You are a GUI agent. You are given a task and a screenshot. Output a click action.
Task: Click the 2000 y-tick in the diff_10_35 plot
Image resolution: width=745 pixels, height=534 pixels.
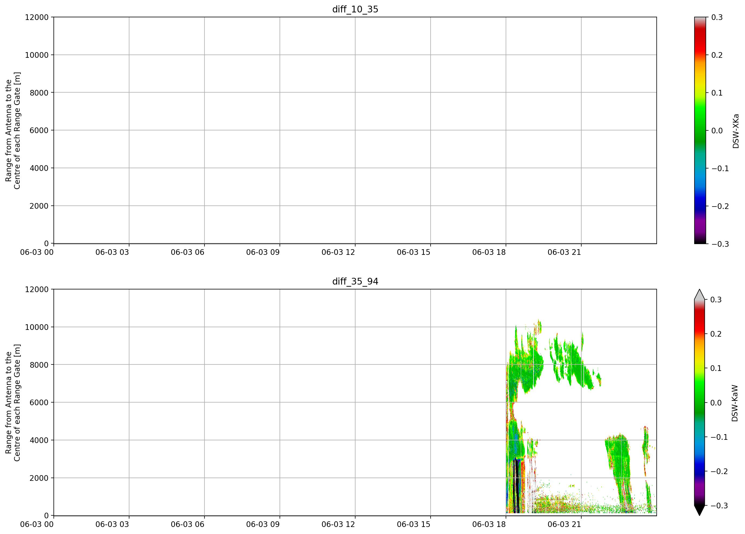pos(39,206)
